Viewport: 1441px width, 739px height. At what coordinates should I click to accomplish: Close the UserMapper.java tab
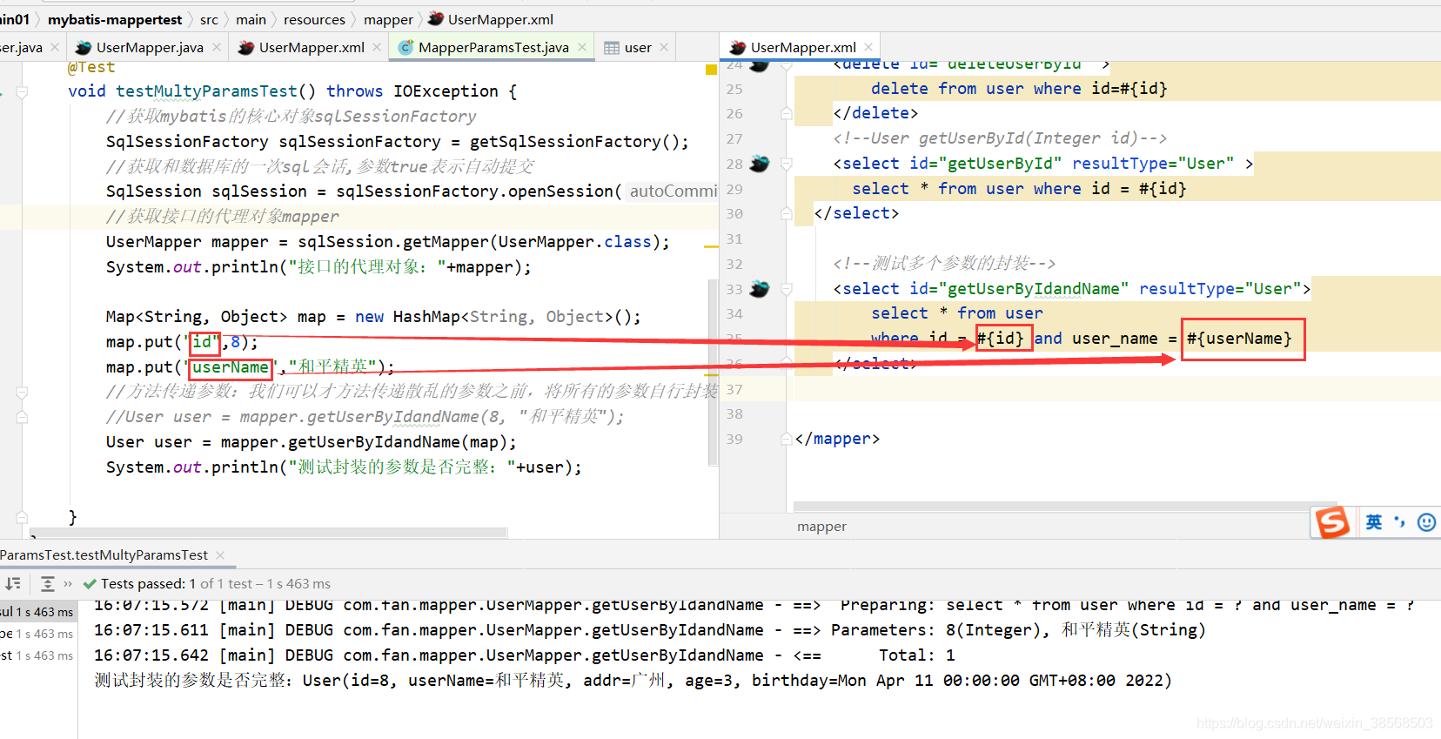click(x=217, y=47)
